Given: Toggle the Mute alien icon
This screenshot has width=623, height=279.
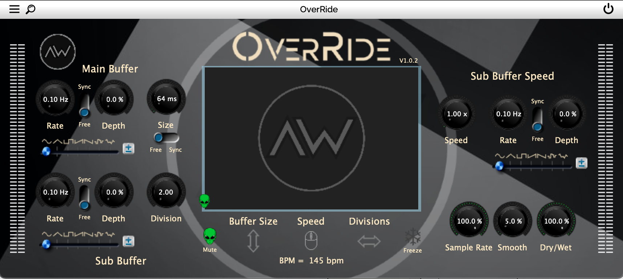Looking at the screenshot, I should click(x=210, y=236).
